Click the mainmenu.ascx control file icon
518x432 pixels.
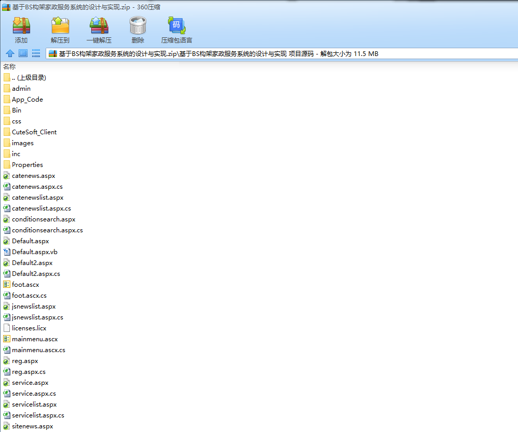(x=7, y=339)
